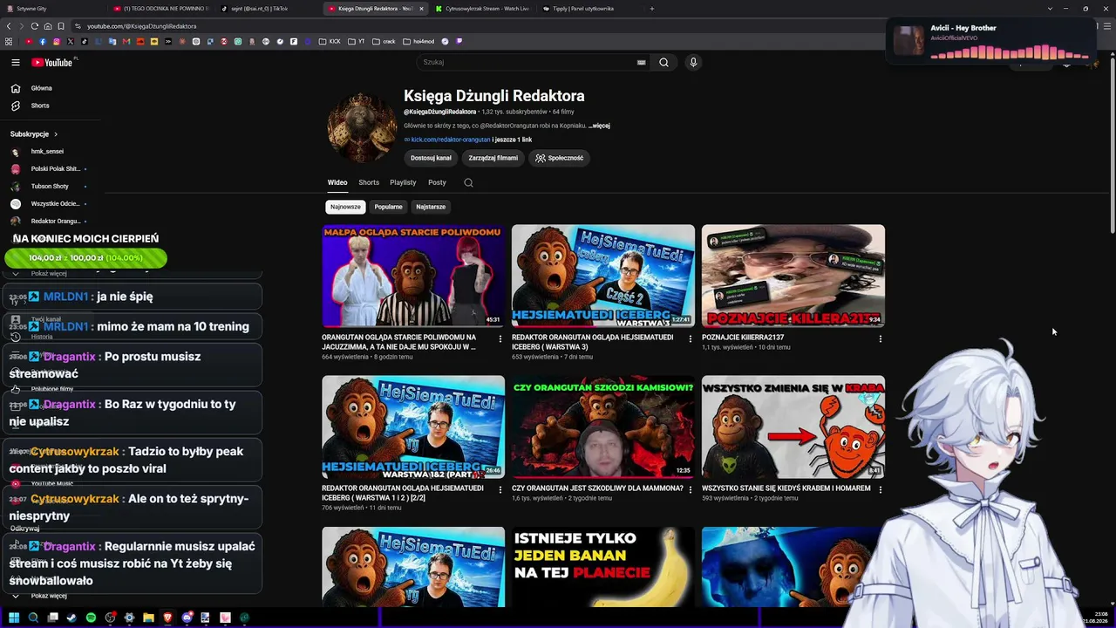This screenshot has width=1116, height=628.
Task: Open the kick.com/redaktor-orangutan link
Action: tap(450, 140)
